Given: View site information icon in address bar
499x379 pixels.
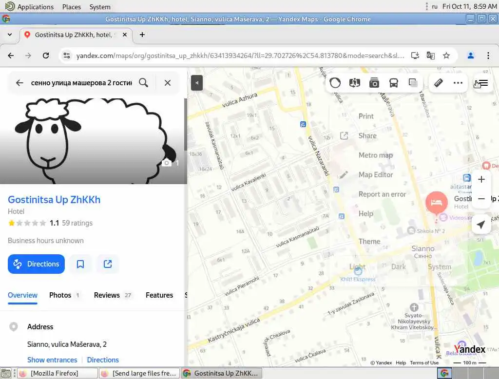Looking at the screenshot, I should coord(66,56).
